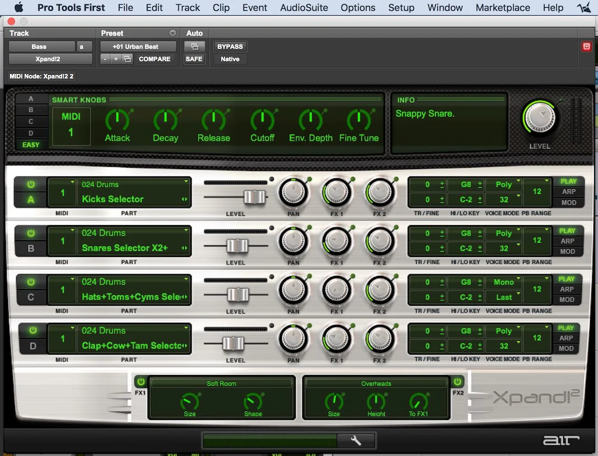
Task: Select PLAY mode for part C
Action: click(x=566, y=279)
